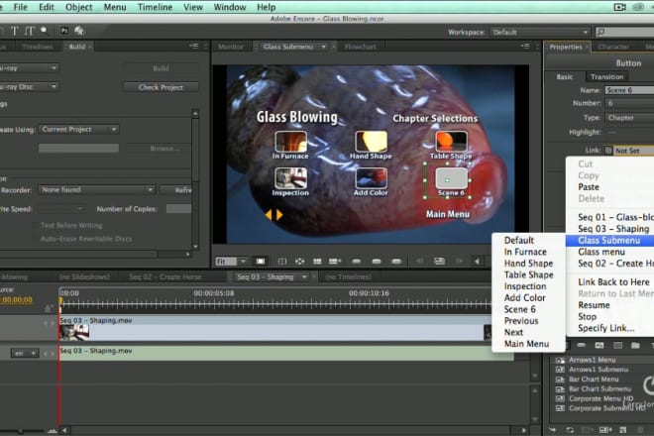Image resolution: width=654 pixels, height=436 pixels.
Task: Choose Scene 6 in submenu list
Action: point(519,309)
